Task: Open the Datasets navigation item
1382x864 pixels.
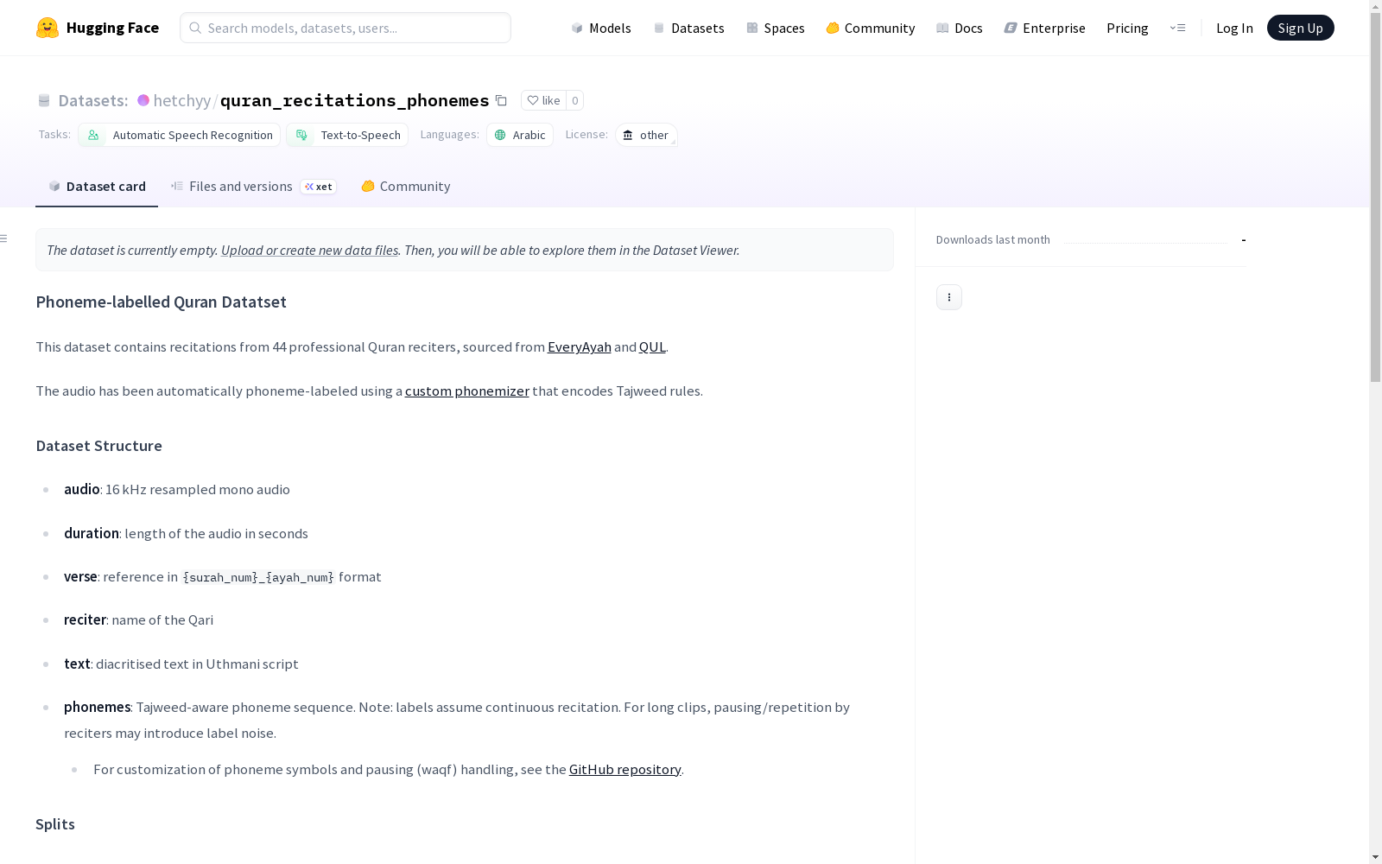Action: pos(688,28)
